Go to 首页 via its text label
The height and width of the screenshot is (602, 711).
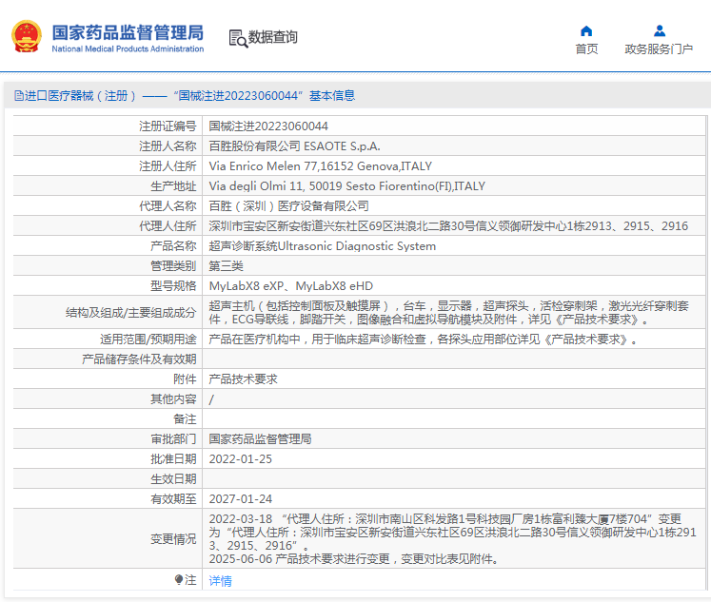(x=586, y=49)
